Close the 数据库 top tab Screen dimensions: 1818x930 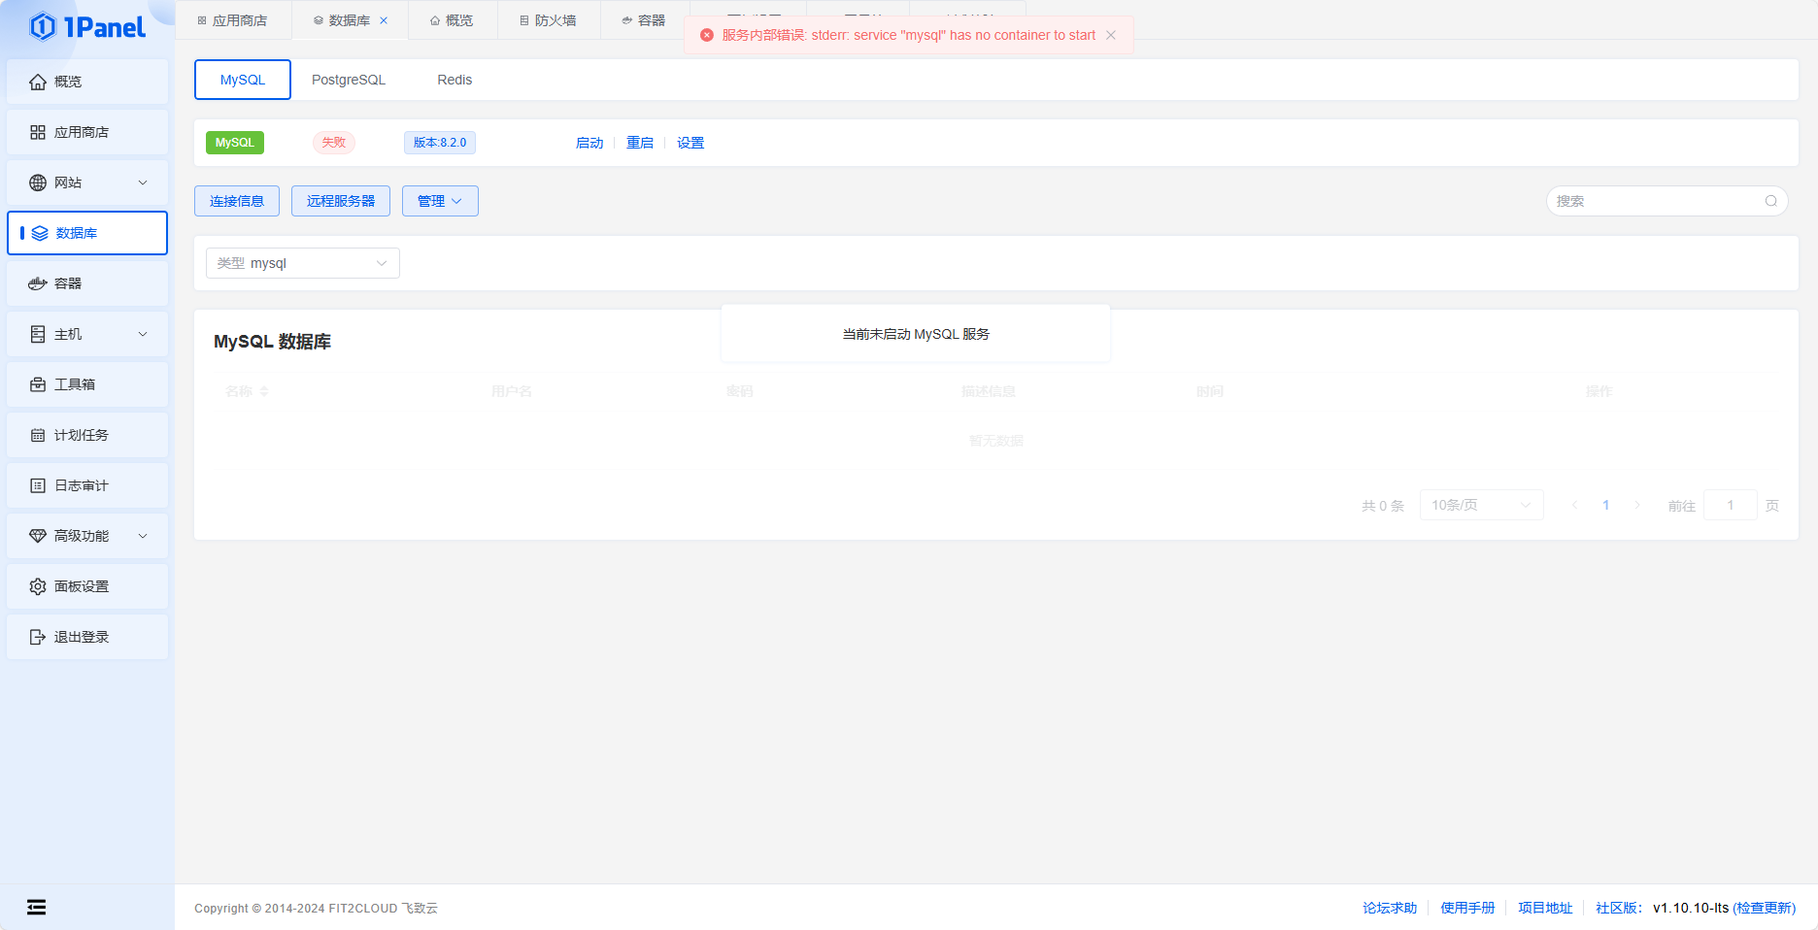(384, 20)
